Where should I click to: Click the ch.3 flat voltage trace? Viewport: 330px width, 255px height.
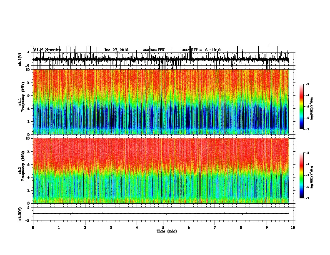(x=161, y=214)
